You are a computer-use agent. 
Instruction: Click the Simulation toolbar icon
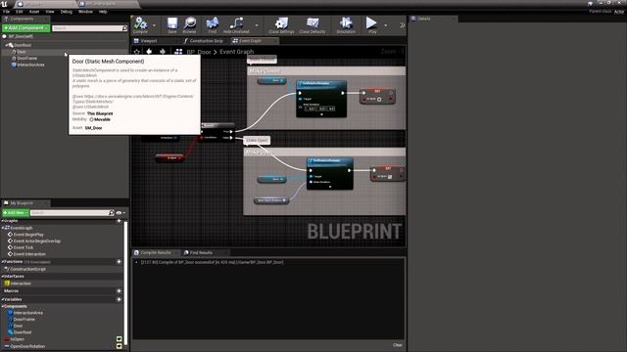(346, 23)
